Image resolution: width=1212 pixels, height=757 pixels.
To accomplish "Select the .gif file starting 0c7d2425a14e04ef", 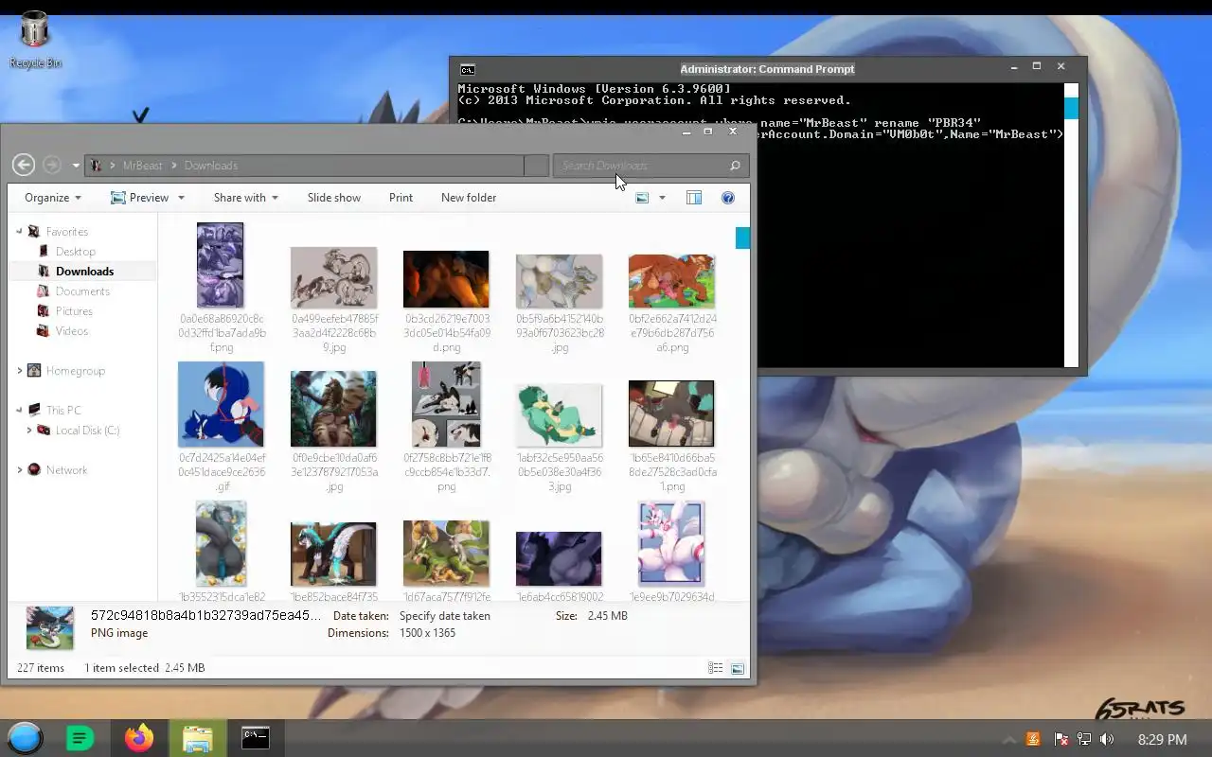I will pyautogui.click(x=222, y=427).
